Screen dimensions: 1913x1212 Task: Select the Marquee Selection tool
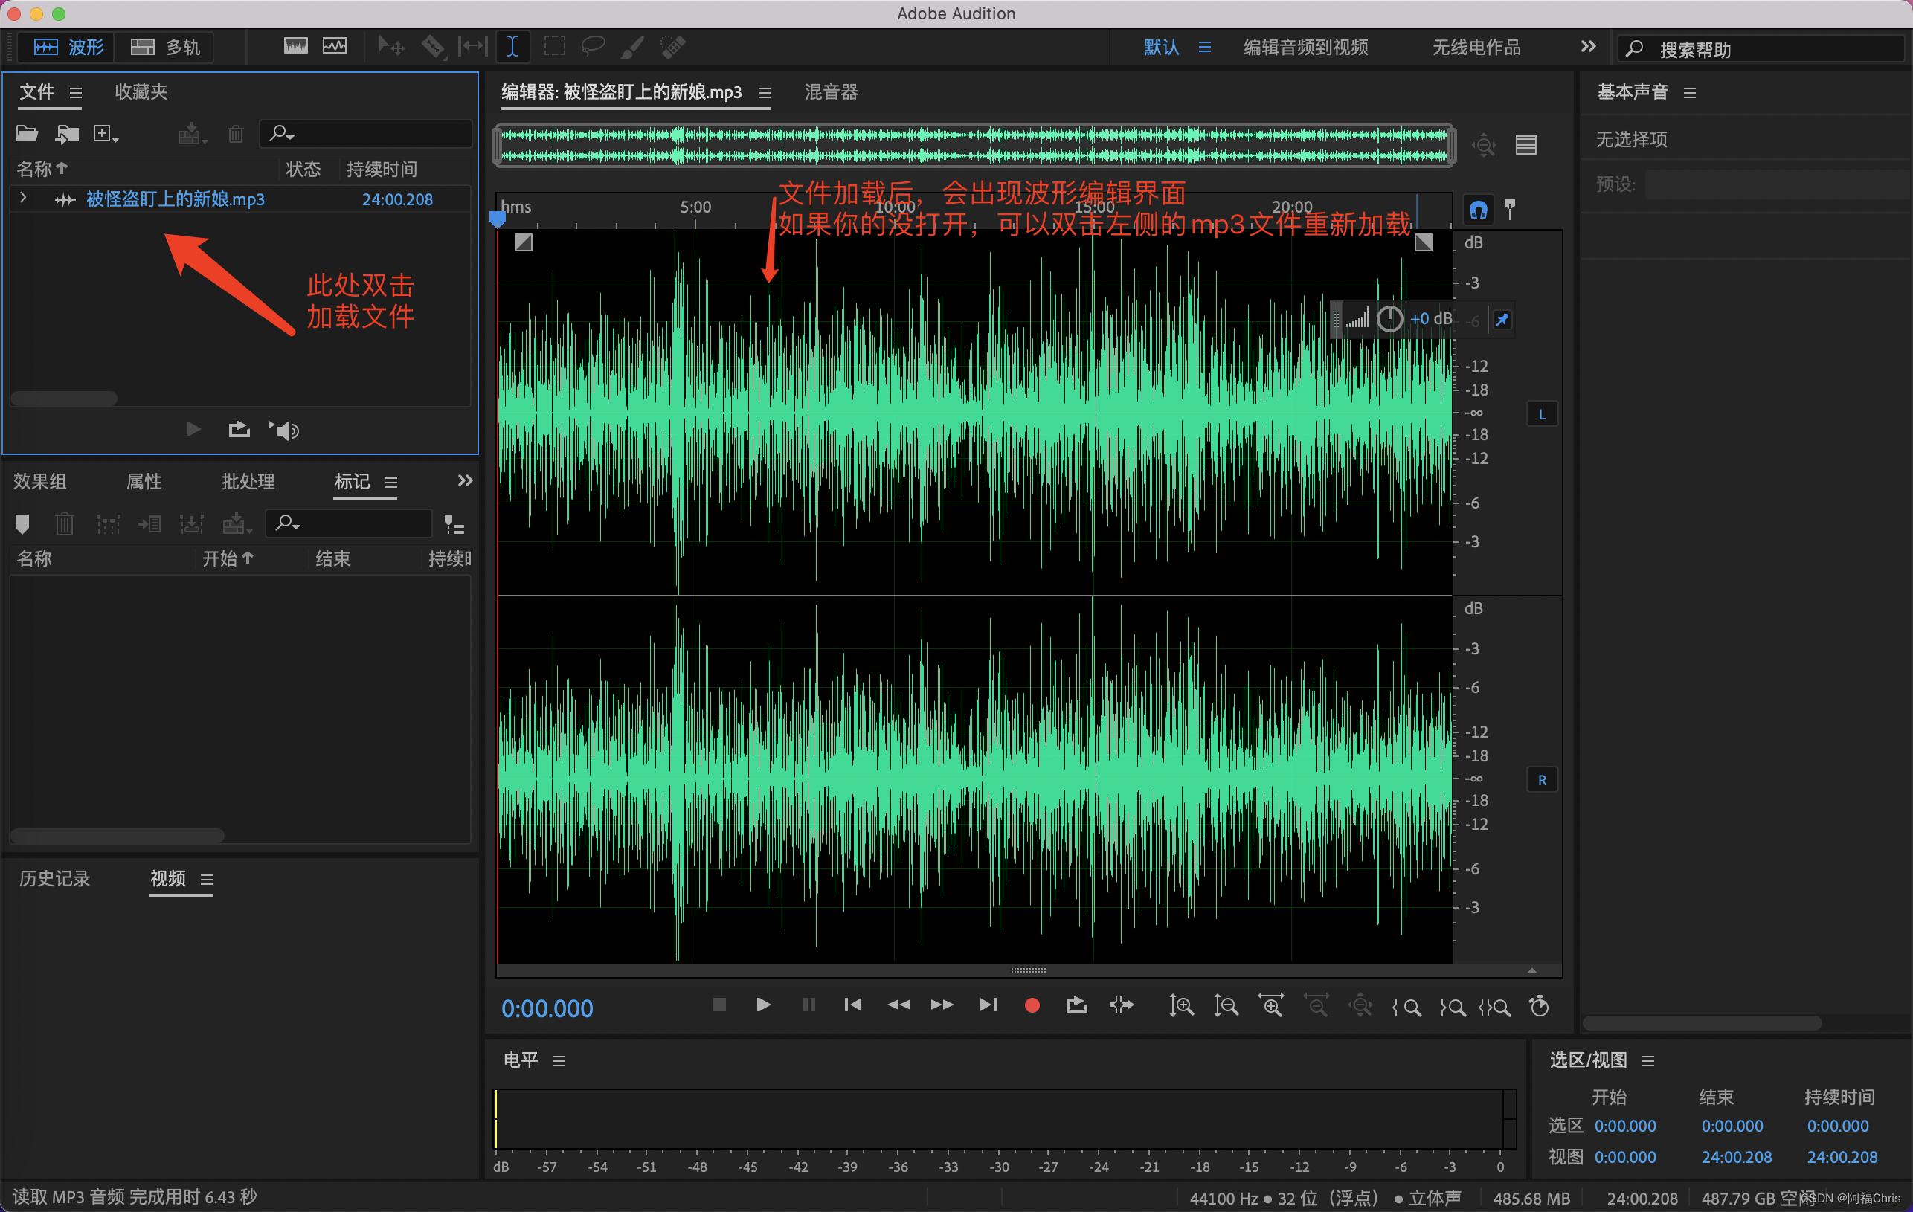pos(555,46)
